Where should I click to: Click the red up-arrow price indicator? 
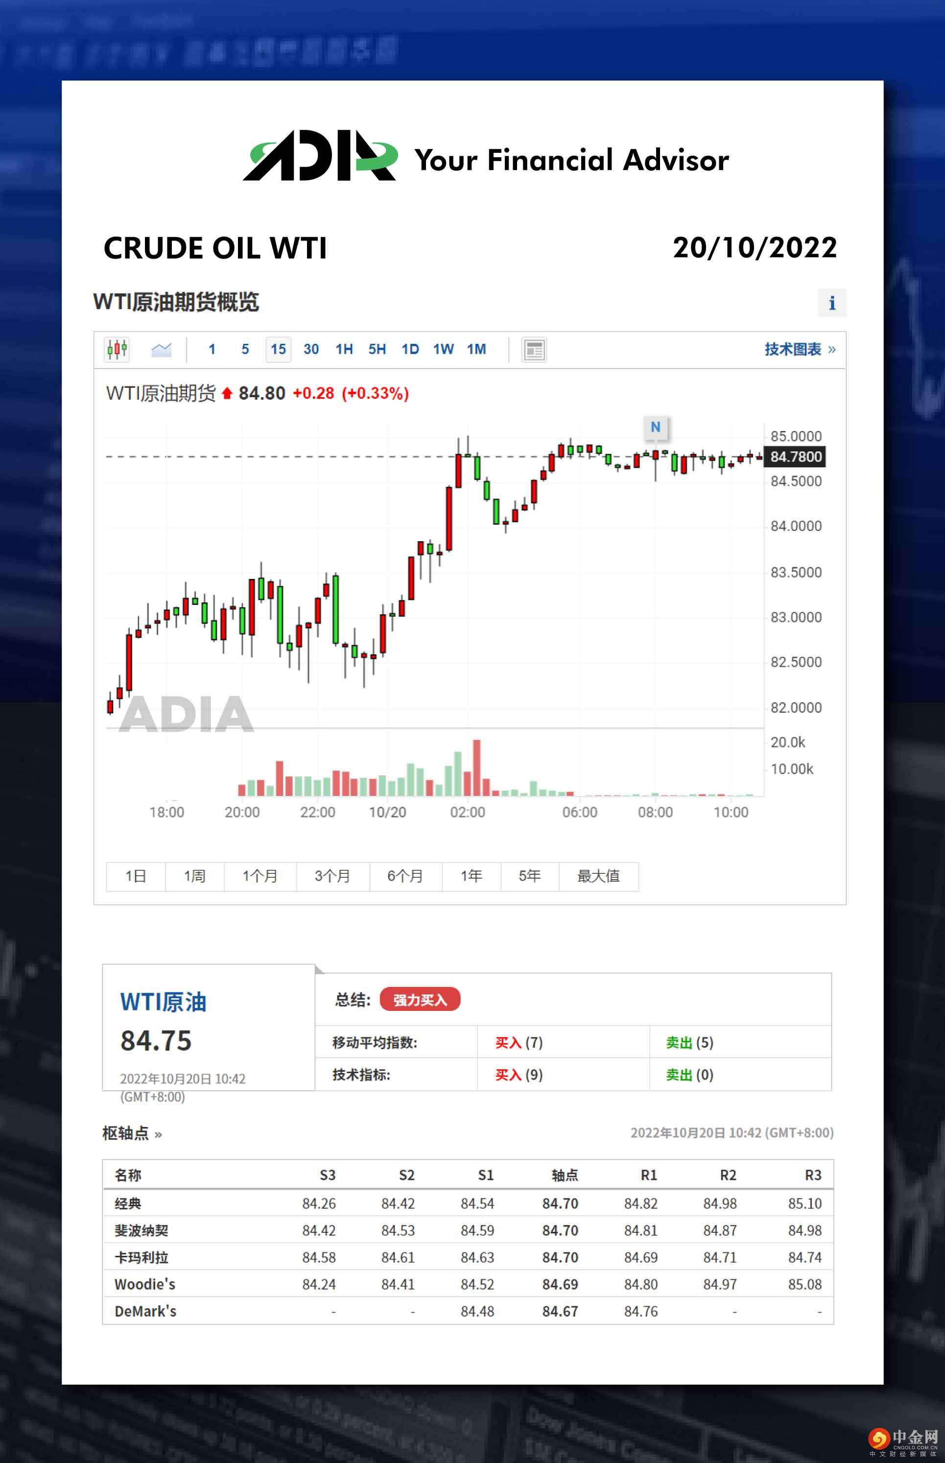(x=227, y=393)
